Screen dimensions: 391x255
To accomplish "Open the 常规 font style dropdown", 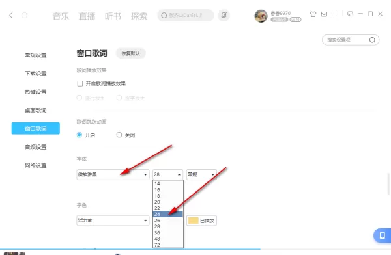I will click(x=201, y=174).
